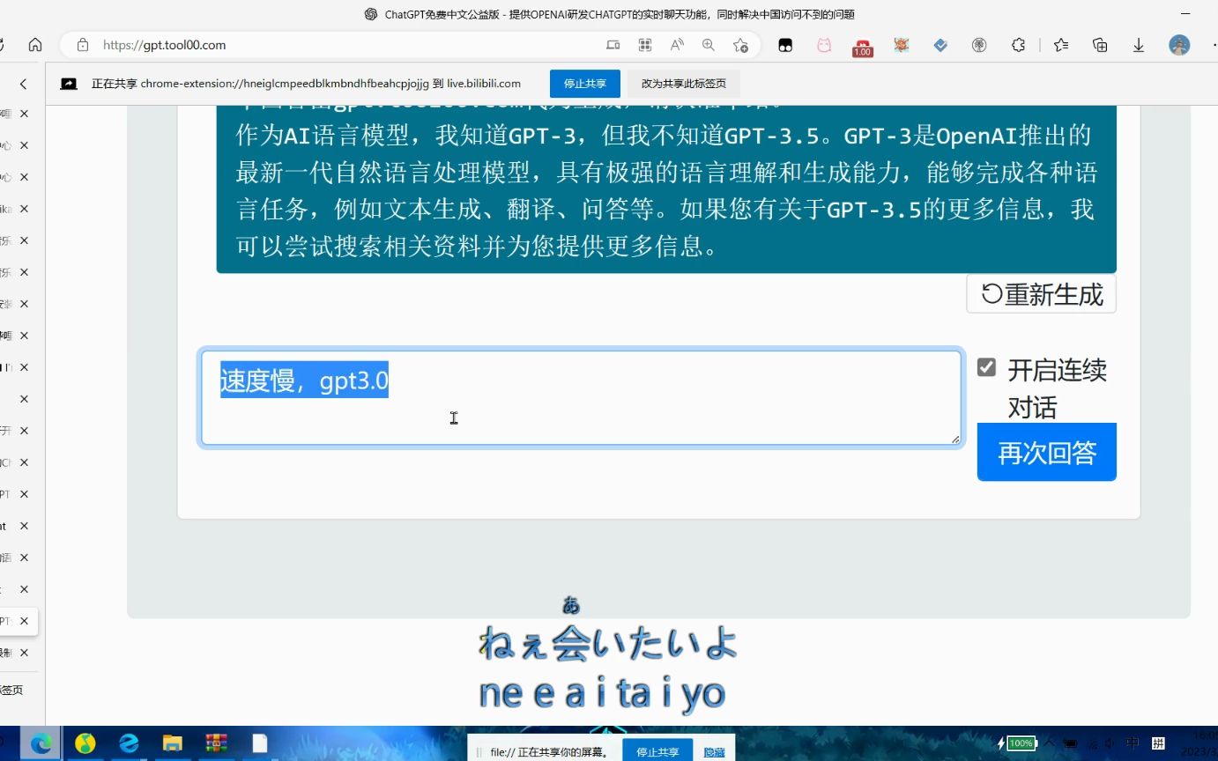Viewport: 1218px width, 761px height.
Task: Open the browser more options (...) menu
Action: [x=1212, y=45]
